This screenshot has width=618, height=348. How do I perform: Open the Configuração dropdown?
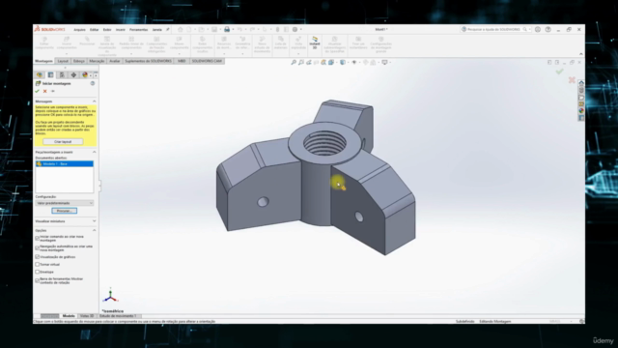65,203
